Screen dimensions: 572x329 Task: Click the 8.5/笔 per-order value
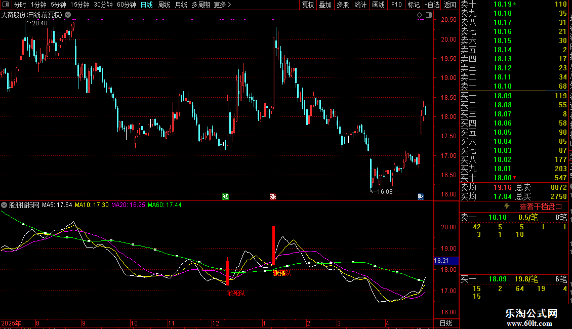coord(528,217)
